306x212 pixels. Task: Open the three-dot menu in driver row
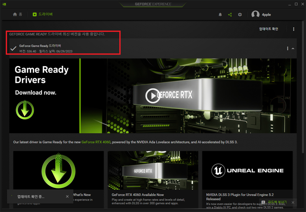(x=288, y=49)
